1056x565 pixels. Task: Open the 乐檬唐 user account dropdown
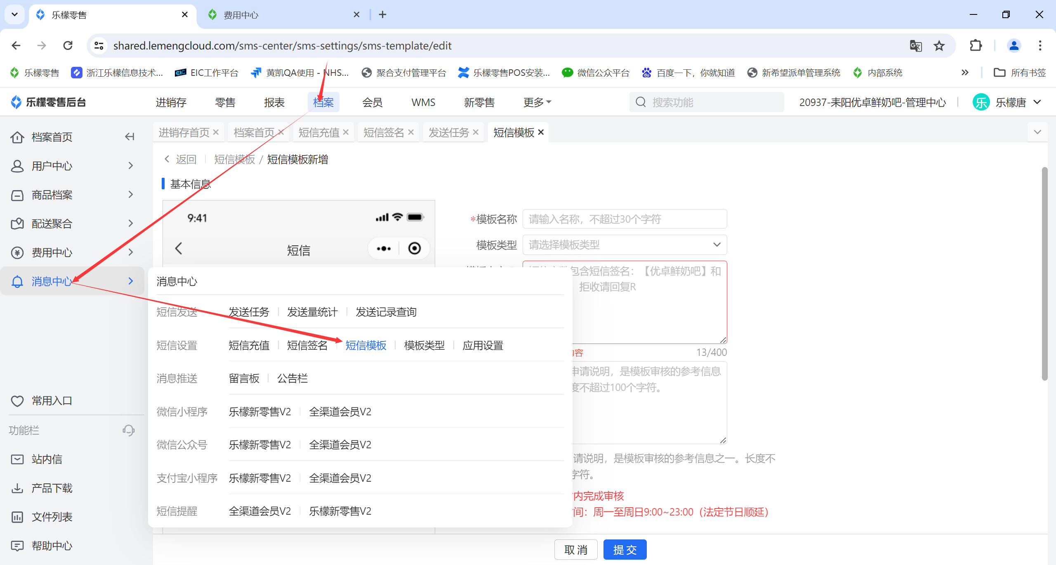(1007, 102)
